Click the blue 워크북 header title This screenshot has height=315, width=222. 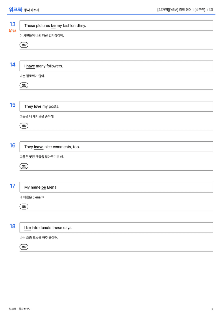(15, 10)
